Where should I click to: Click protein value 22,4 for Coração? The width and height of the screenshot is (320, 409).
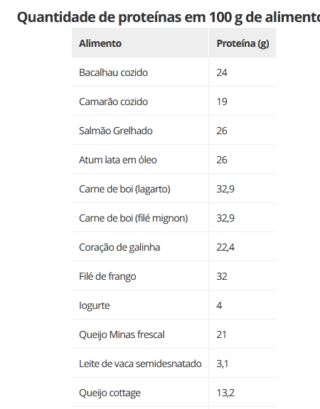pos(225,247)
